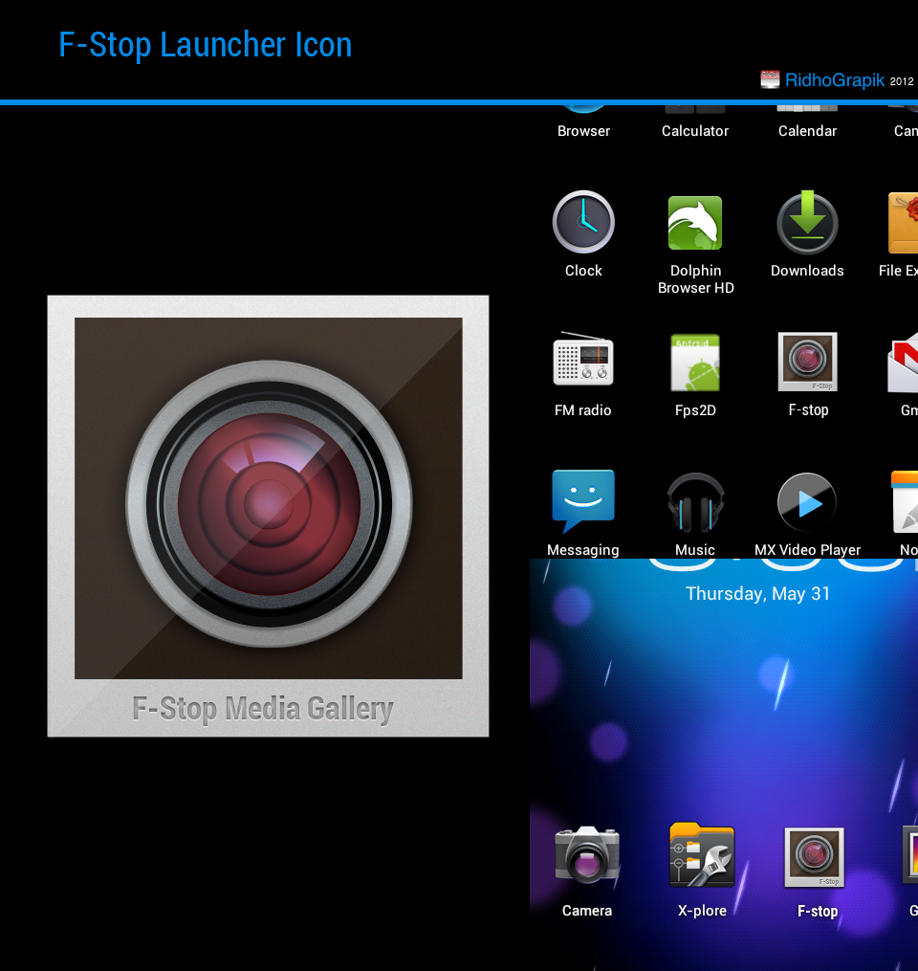The width and height of the screenshot is (918, 971).
Task: Click the Thursday, May 31 date
Action: 757,594
